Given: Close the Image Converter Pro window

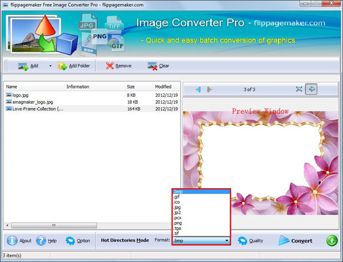Looking at the screenshot, I should (332, 3).
